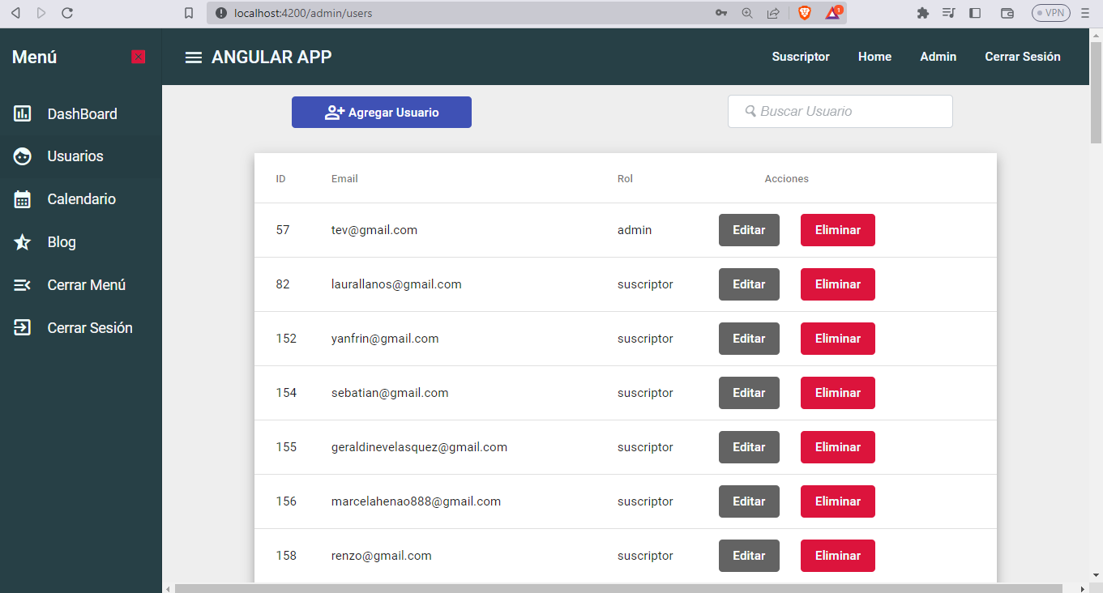Select the DashBoard icon in the sidebar
1103x593 pixels.
point(22,113)
